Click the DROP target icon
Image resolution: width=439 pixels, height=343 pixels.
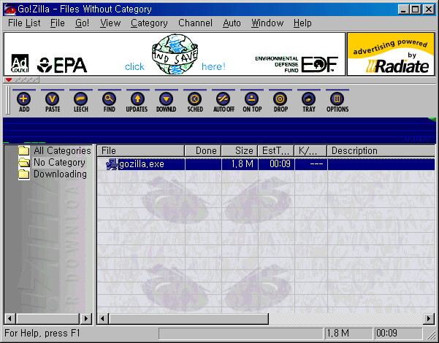pyautogui.click(x=280, y=99)
